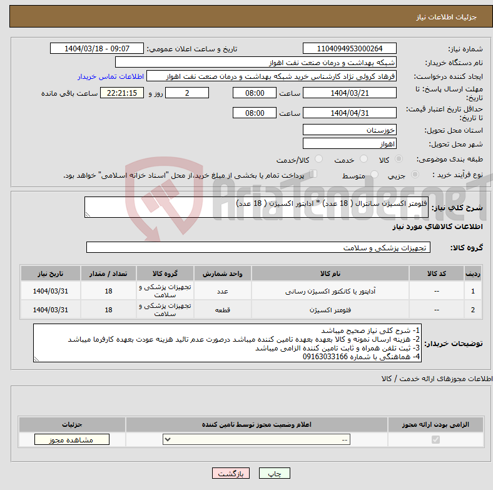
Task: Click the request creator name field
Action: coord(272,76)
